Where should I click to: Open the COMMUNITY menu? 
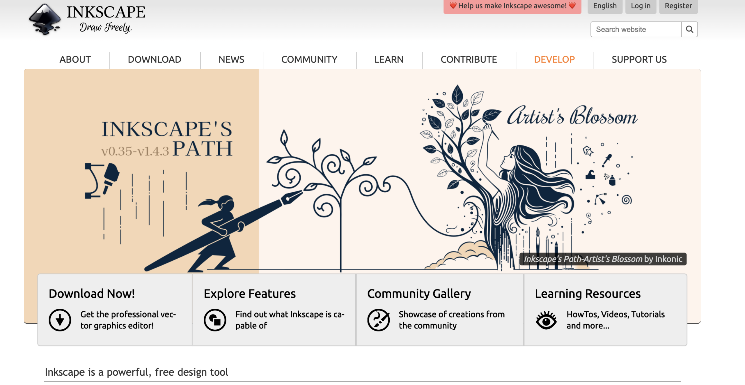coord(309,59)
